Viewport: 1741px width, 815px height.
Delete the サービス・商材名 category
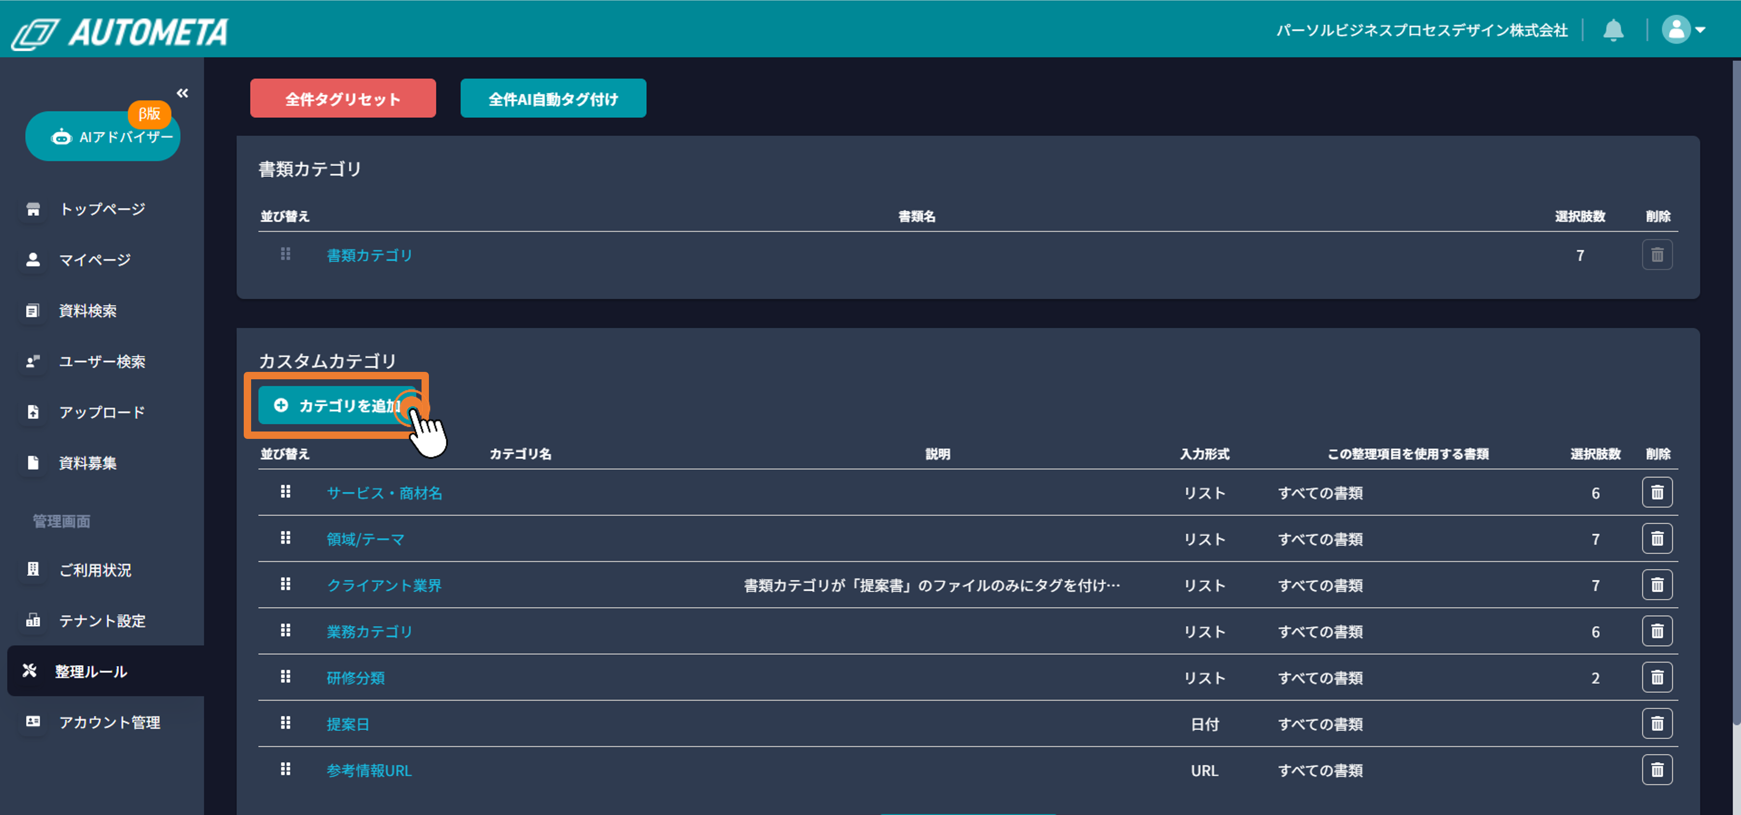point(1657,492)
